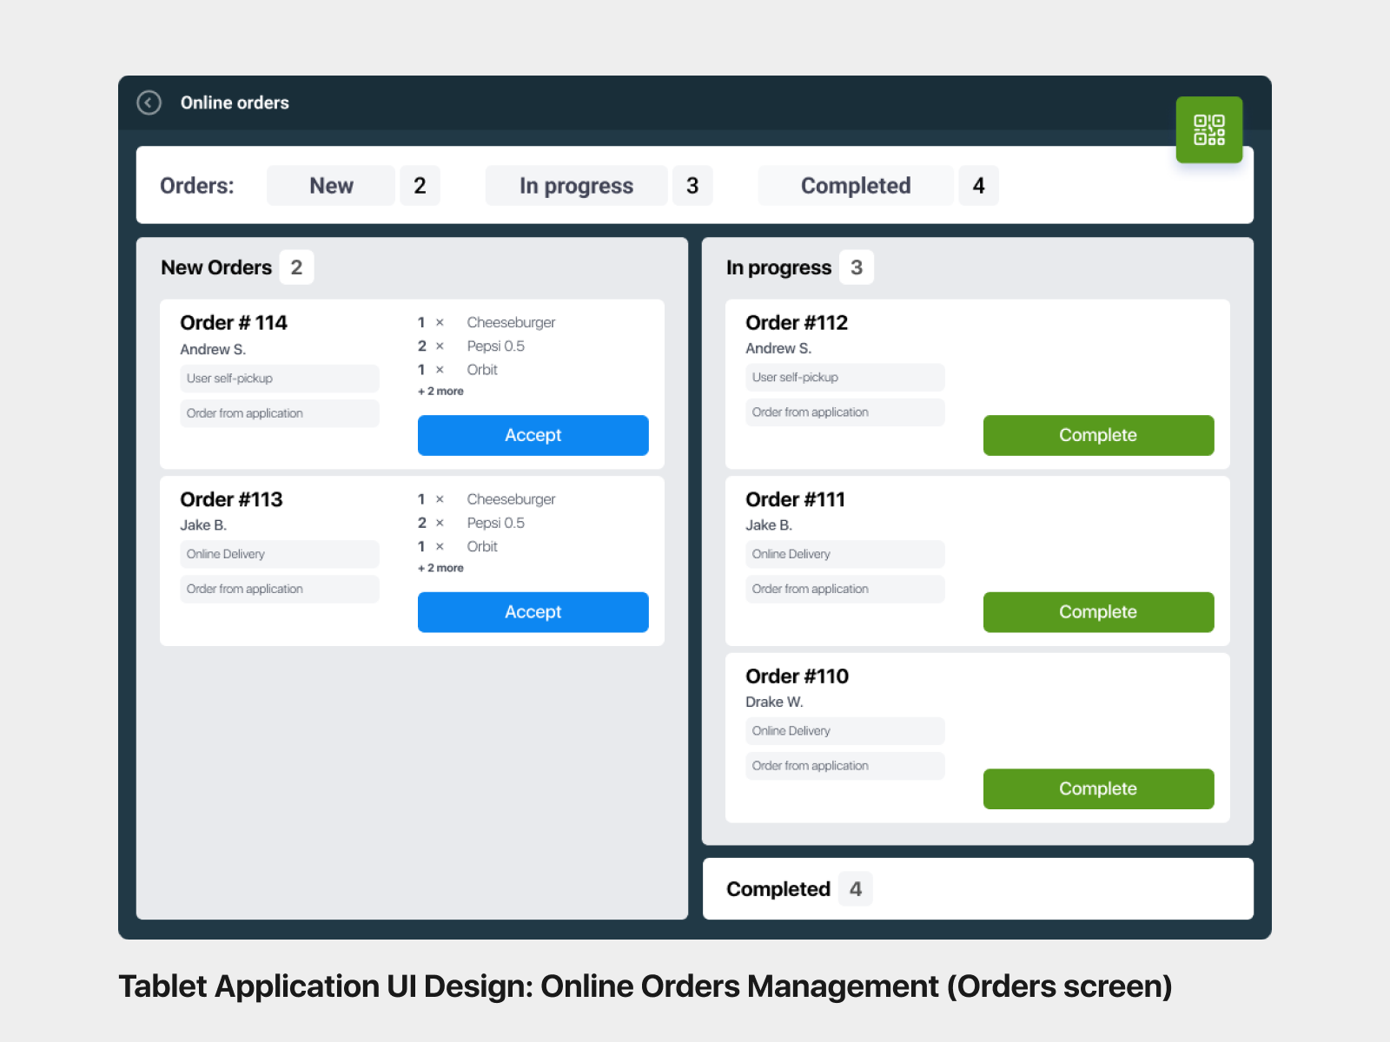1390x1042 pixels.
Task: Open Order #112 details card
Action: 797,322
